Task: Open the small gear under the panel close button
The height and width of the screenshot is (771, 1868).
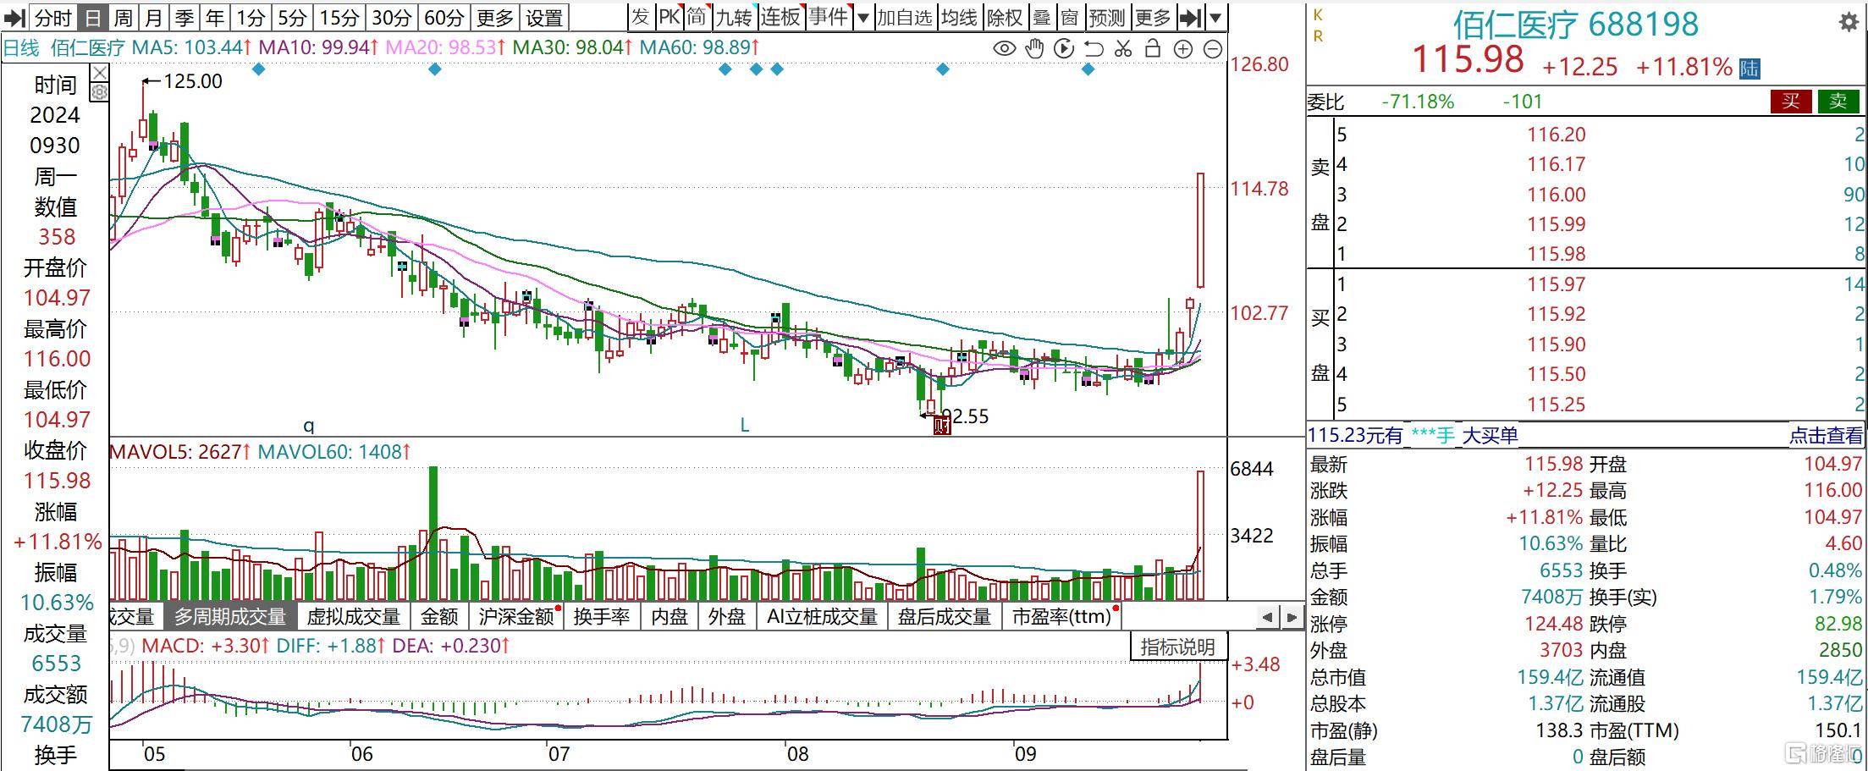Action: tap(100, 91)
